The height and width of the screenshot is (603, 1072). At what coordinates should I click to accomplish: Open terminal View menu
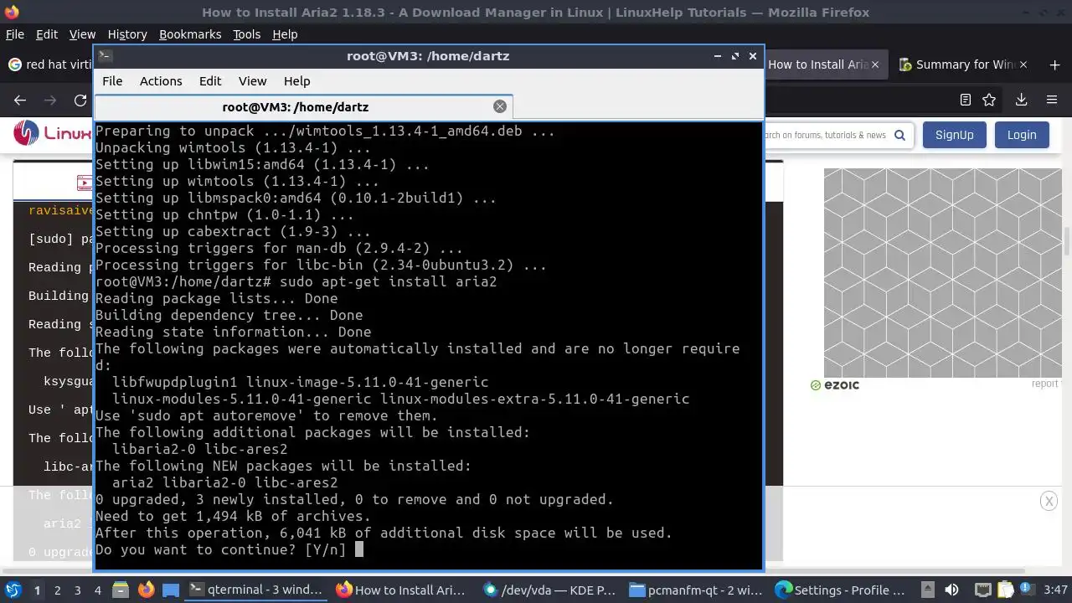tap(252, 81)
